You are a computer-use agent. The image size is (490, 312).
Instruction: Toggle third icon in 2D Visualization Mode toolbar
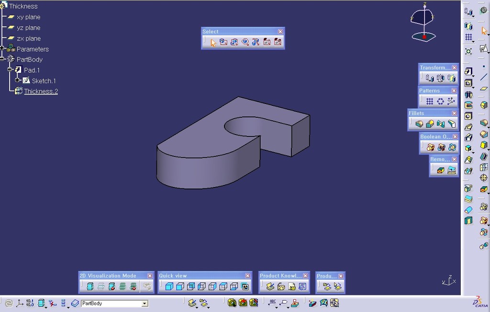[x=112, y=287]
